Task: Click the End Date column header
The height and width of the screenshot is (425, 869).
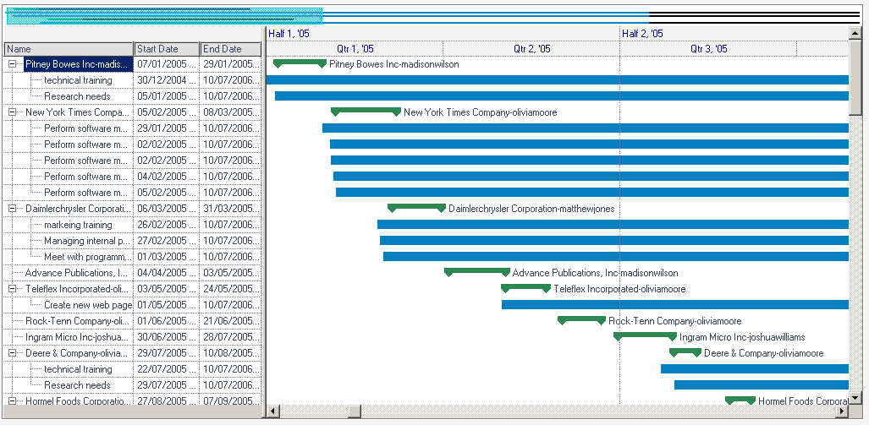Action: [x=230, y=49]
